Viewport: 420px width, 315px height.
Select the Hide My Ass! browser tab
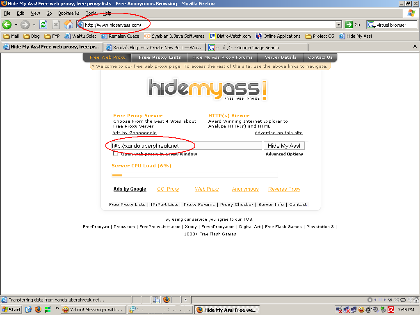pos(52,47)
